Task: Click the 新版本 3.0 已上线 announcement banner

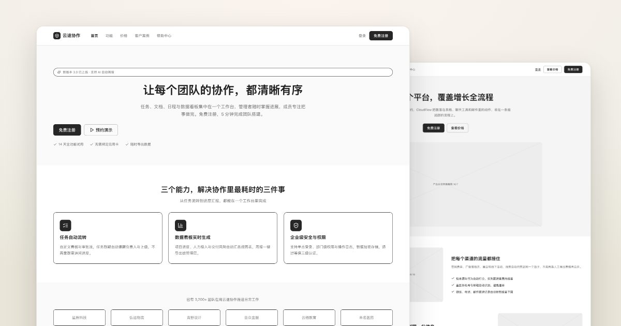Action: click(x=223, y=72)
